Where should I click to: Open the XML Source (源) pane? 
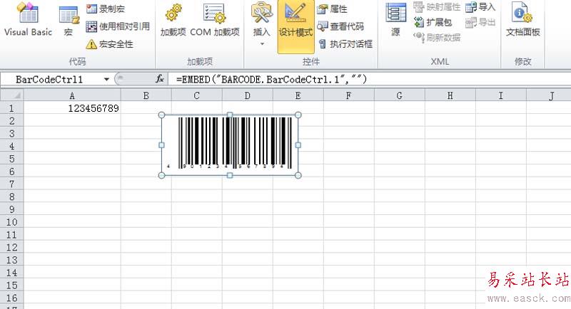point(395,20)
